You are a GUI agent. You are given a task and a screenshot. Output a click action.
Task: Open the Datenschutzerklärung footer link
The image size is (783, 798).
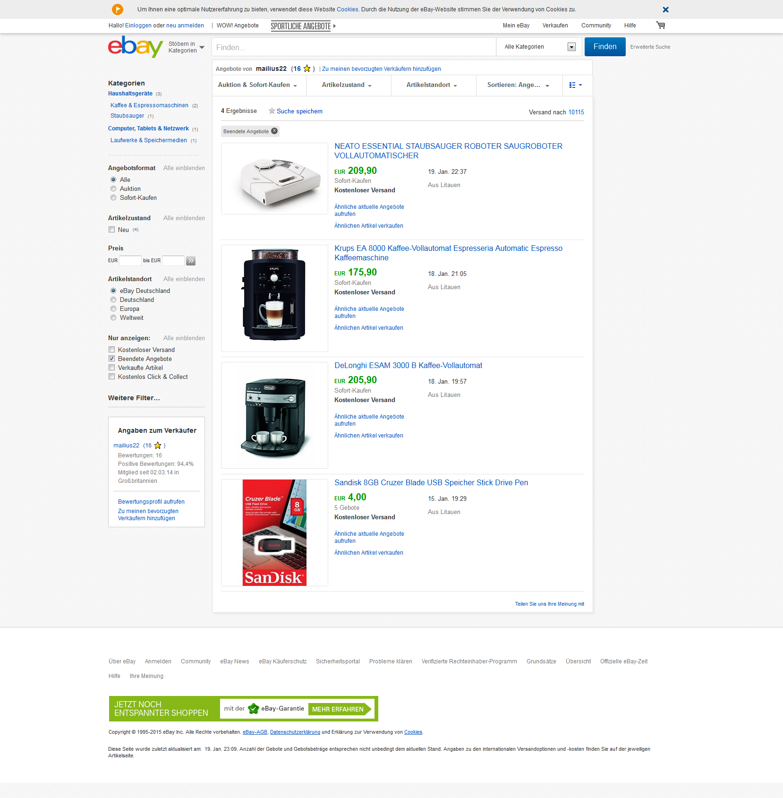click(295, 732)
